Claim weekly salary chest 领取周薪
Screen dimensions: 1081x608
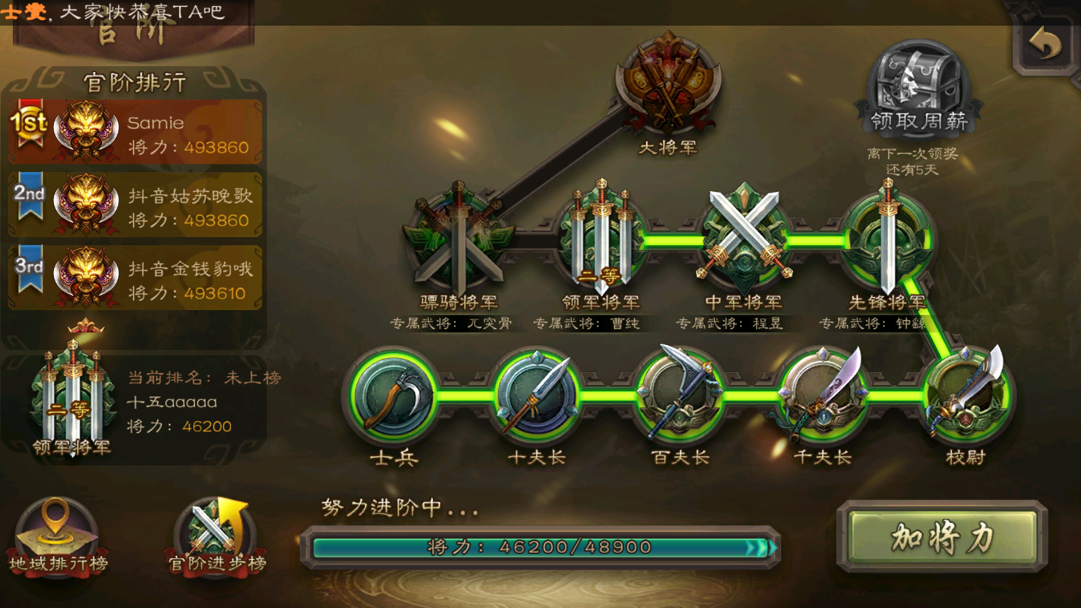[919, 88]
